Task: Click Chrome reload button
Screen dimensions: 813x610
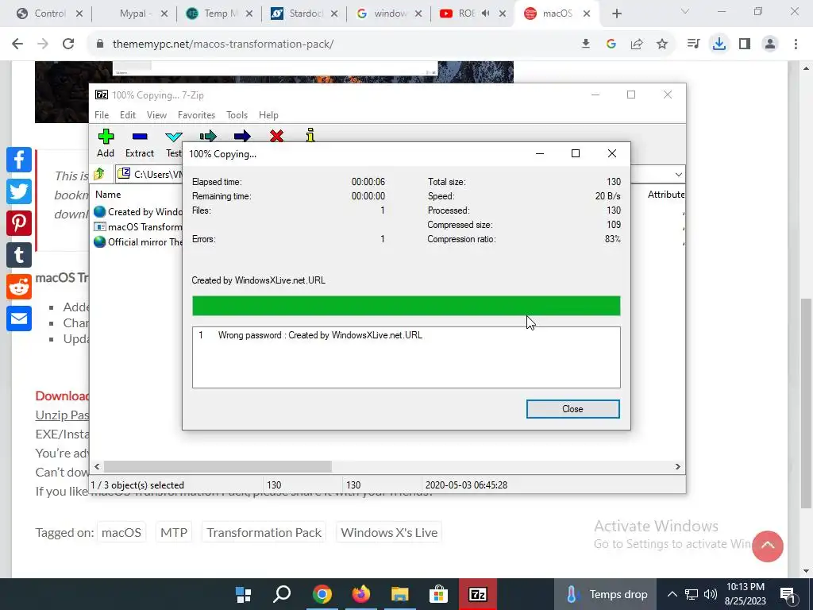Action: 68,44
